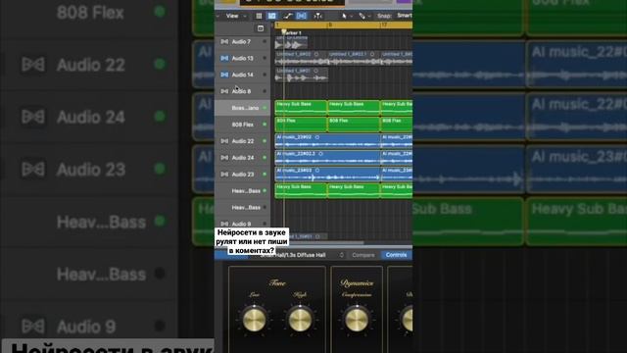Toggle the Flex button in toolbar
627x353 pixels.
pyautogui.click(x=301, y=16)
